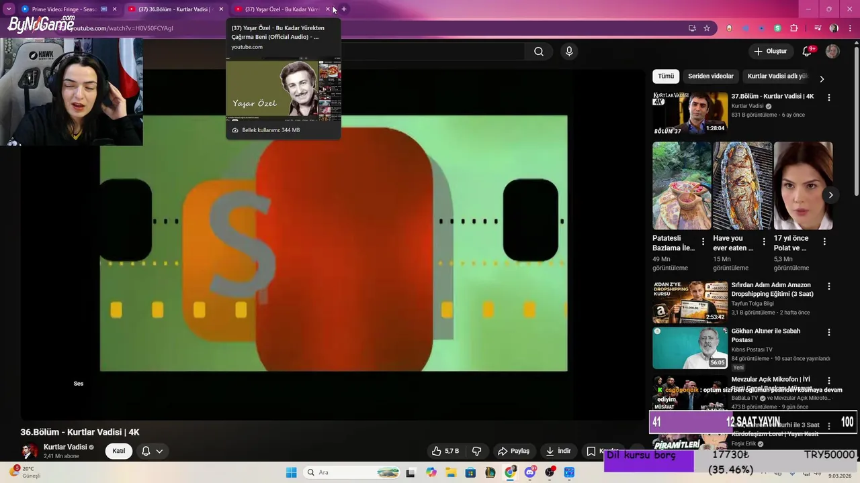Open more options for 37.Bölüm video
This screenshot has width=860, height=483.
tap(828, 97)
